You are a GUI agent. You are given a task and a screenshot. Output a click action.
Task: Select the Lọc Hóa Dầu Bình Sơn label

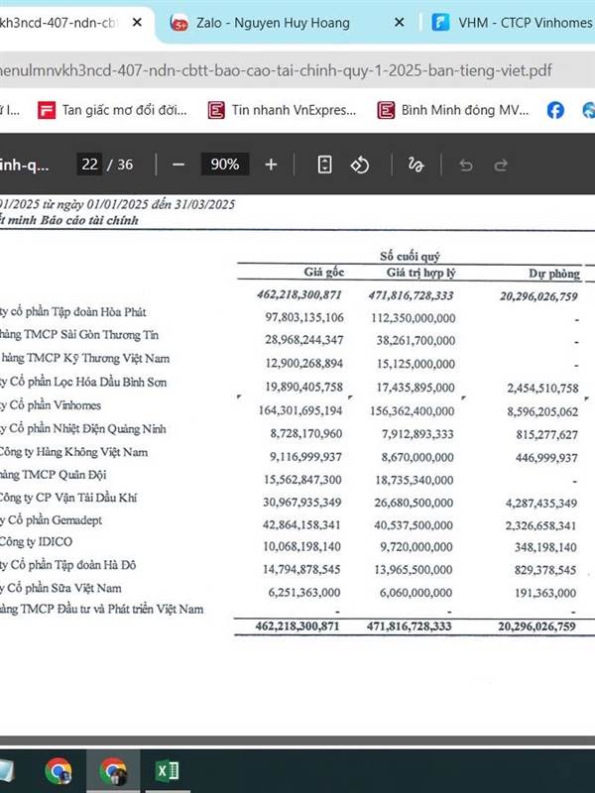point(83,382)
